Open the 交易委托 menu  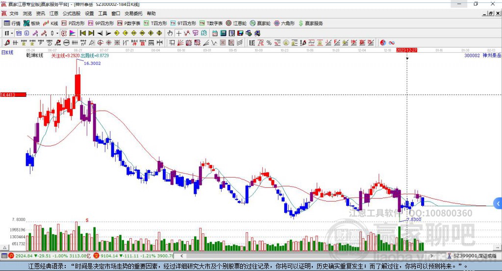pyautogui.click(x=133, y=13)
